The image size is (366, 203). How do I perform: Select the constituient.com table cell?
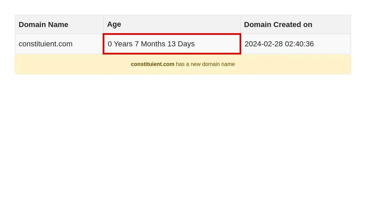tap(59, 44)
